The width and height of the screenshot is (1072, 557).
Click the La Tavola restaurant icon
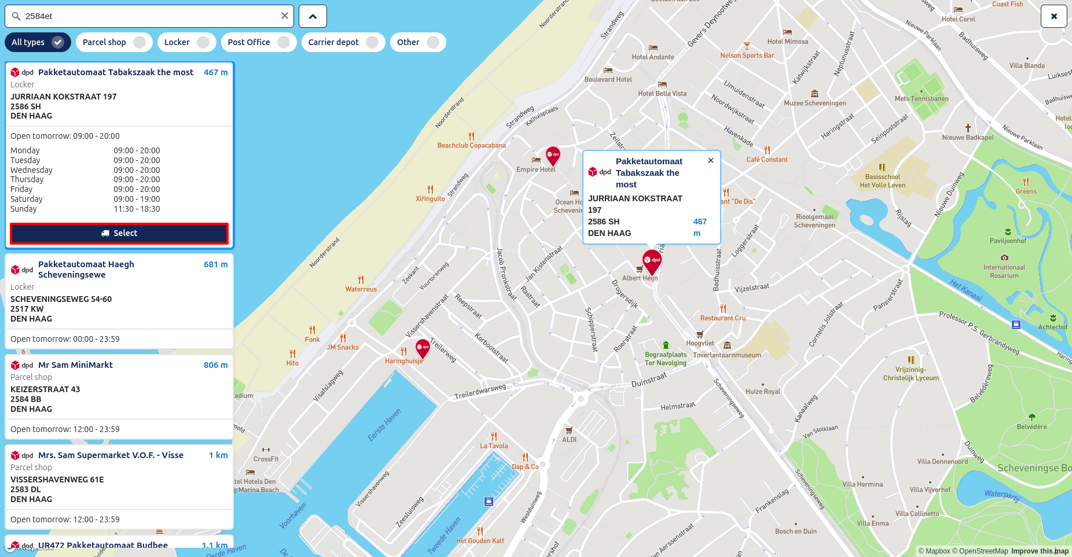[494, 437]
